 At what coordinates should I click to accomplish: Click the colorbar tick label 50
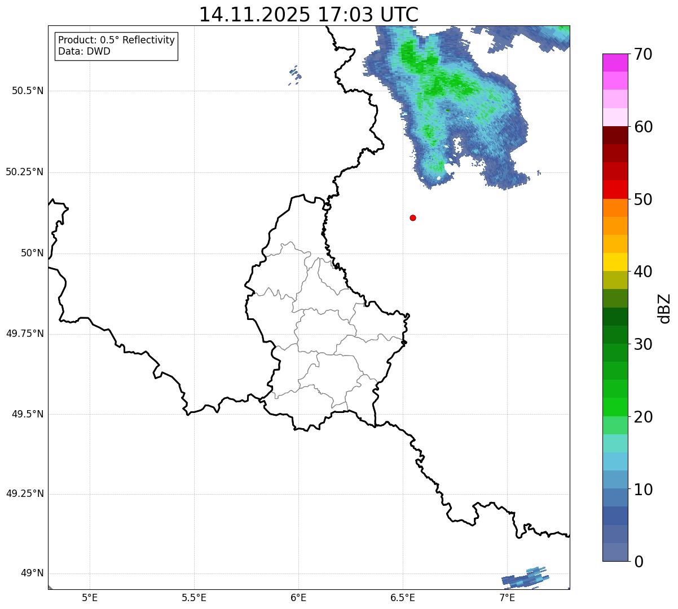tap(643, 199)
